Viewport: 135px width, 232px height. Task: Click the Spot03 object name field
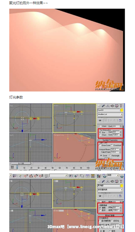coord(108,110)
